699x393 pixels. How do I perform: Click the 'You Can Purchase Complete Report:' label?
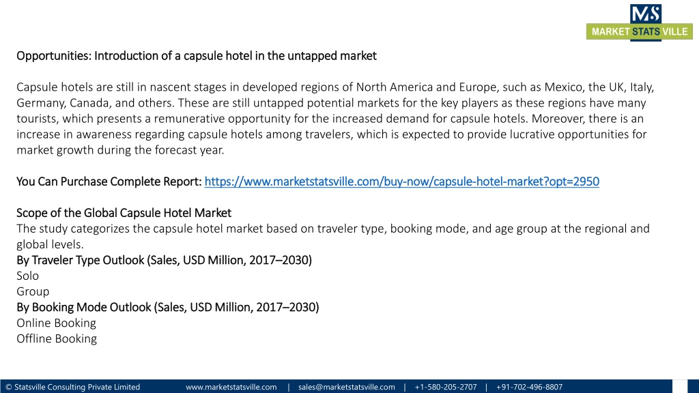pyautogui.click(x=109, y=181)
